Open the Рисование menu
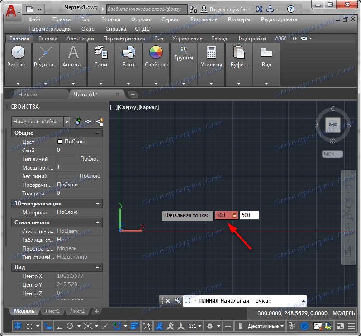 click(204, 19)
